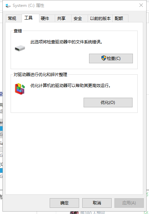Click the 对驱动器进行优化和碎片整理 group heading
Image resolution: width=149 pixels, height=214 pixels.
click(x=40, y=75)
